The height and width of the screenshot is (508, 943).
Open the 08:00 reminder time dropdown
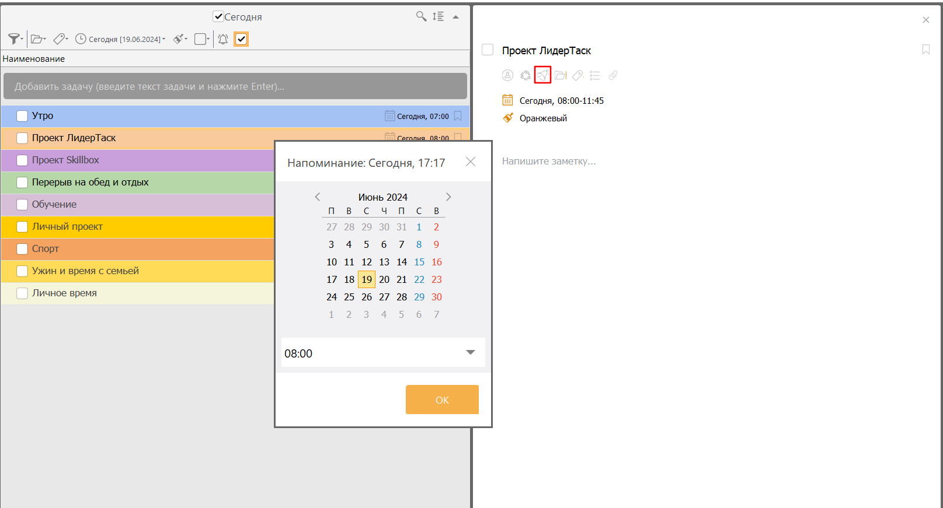coord(470,352)
